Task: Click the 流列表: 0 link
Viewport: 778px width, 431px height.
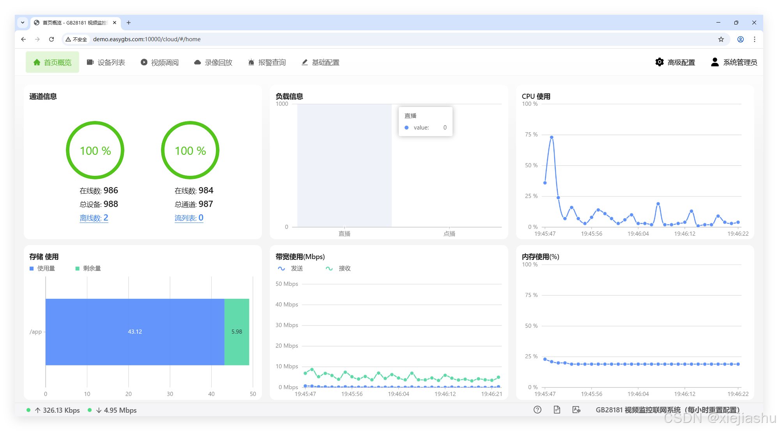Action: (189, 218)
